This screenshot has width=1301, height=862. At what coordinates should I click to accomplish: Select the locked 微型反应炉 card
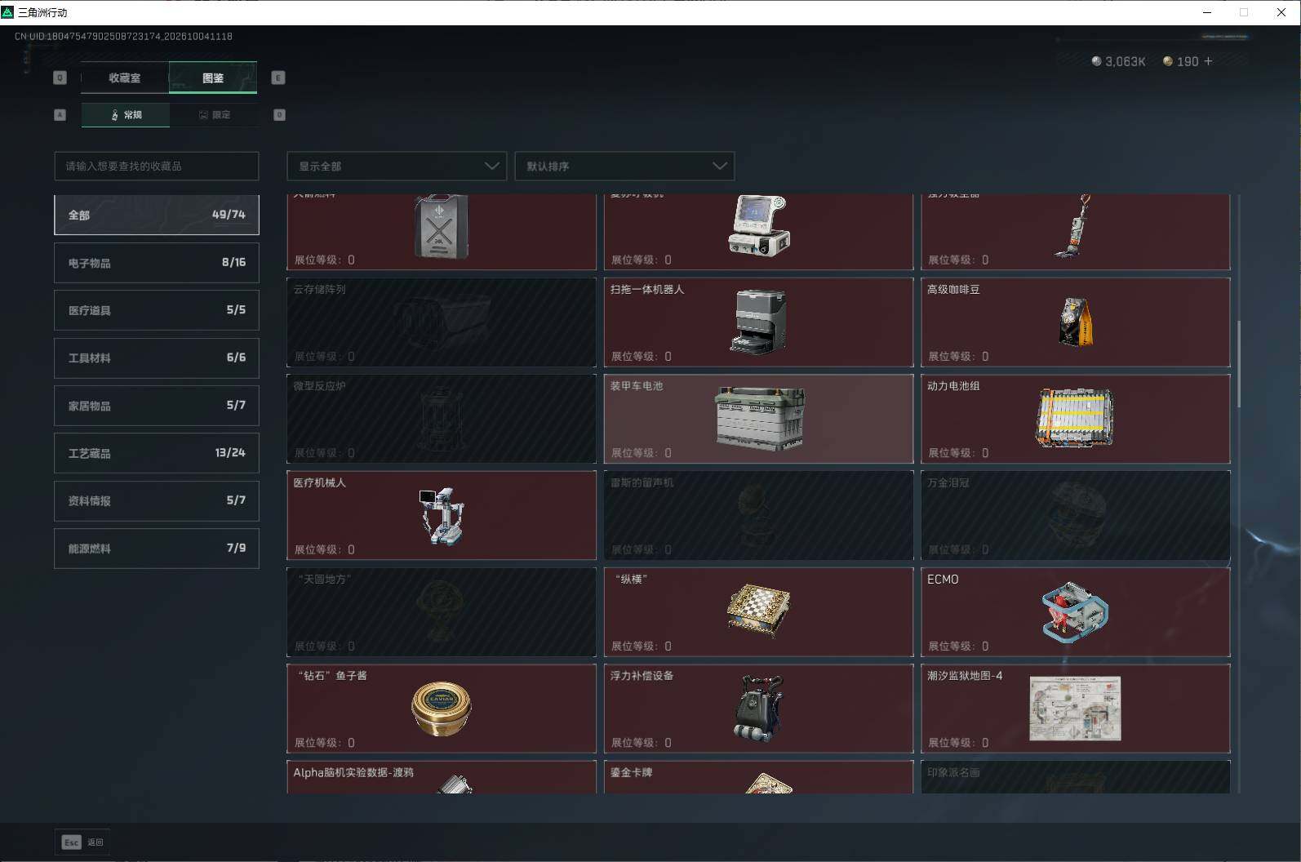click(442, 419)
